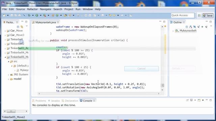Toggle Hide Non-Public Members in Outline
Screen dimensions: 216x121
[x=202, y=27]
